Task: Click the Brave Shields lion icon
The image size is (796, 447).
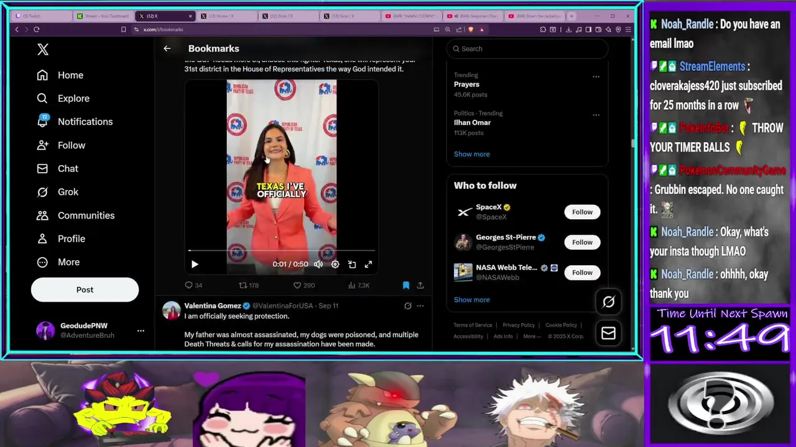Action: click(x=471, y=29)
